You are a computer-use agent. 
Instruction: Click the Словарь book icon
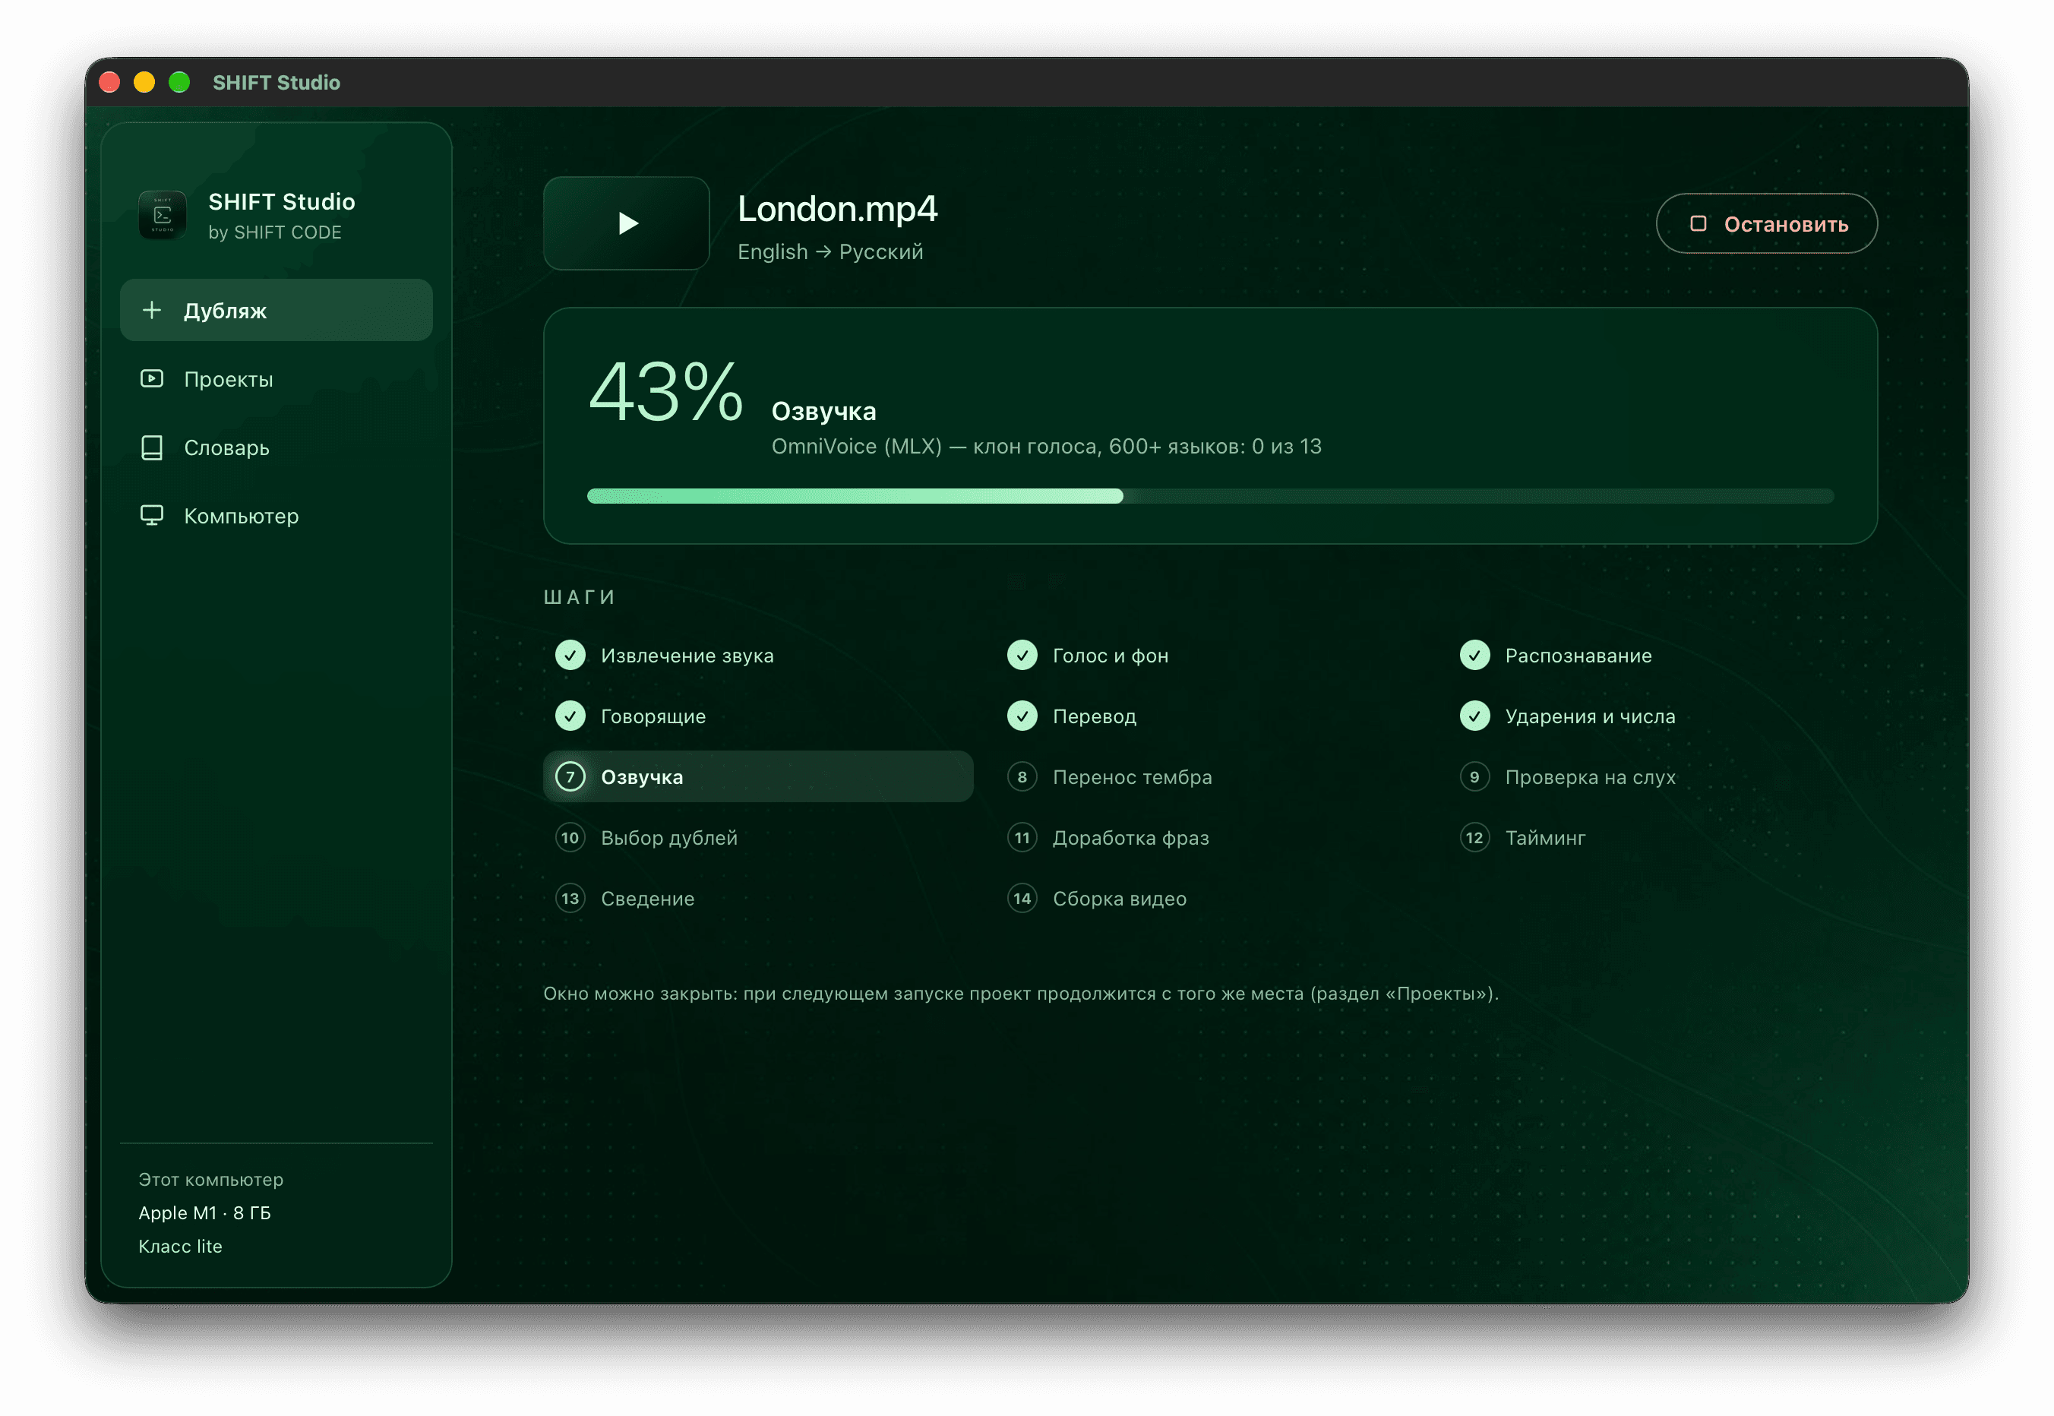[x=152, y=448]
